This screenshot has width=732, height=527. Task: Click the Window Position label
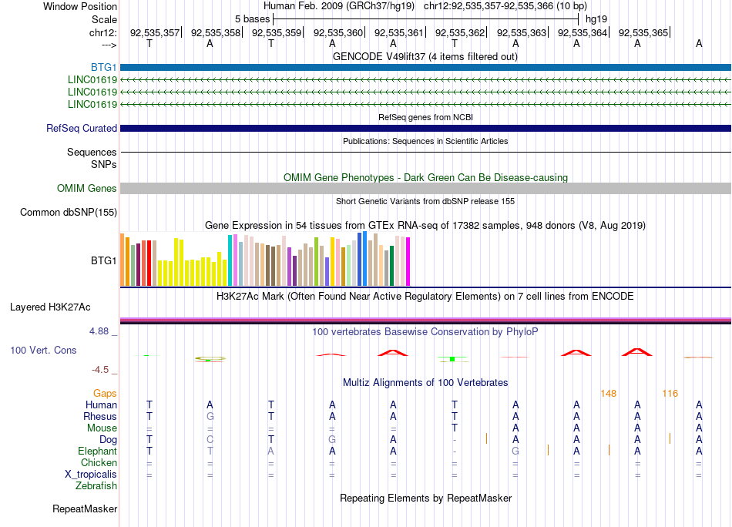80,6
